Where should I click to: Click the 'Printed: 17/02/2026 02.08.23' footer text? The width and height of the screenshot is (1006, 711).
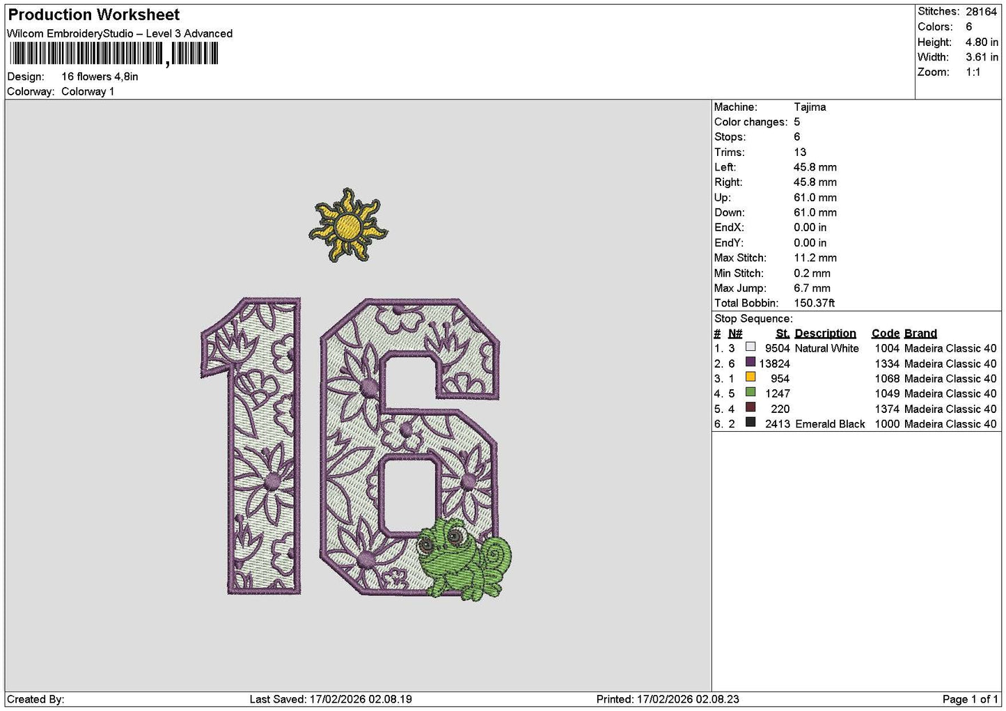click(x=668, y=698)
